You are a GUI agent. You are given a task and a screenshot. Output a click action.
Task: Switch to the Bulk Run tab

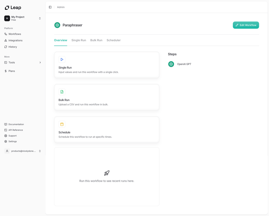[x=96, y=40]
